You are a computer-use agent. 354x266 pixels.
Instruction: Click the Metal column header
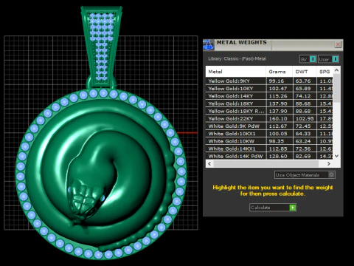pos(236,72)
